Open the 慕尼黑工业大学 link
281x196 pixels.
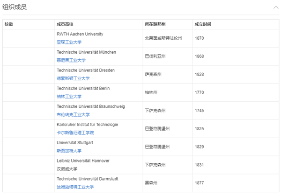[71, 60]
